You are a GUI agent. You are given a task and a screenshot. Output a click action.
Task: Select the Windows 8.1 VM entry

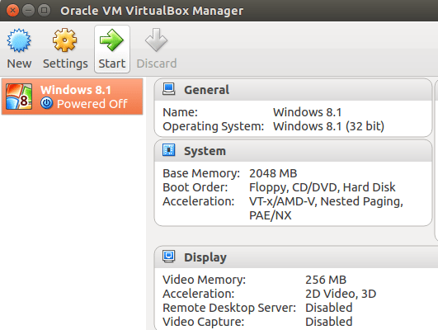(73, 97)
